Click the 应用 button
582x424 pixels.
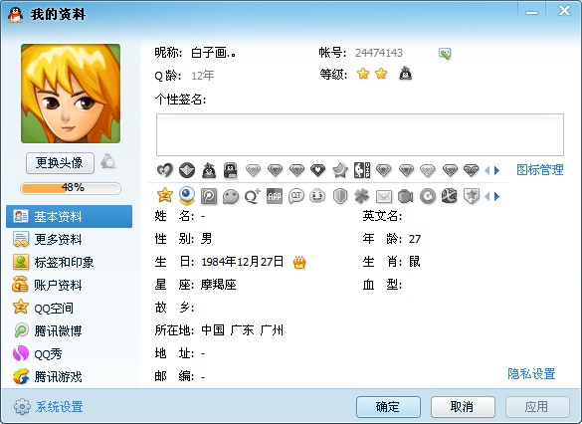(536, 407)
